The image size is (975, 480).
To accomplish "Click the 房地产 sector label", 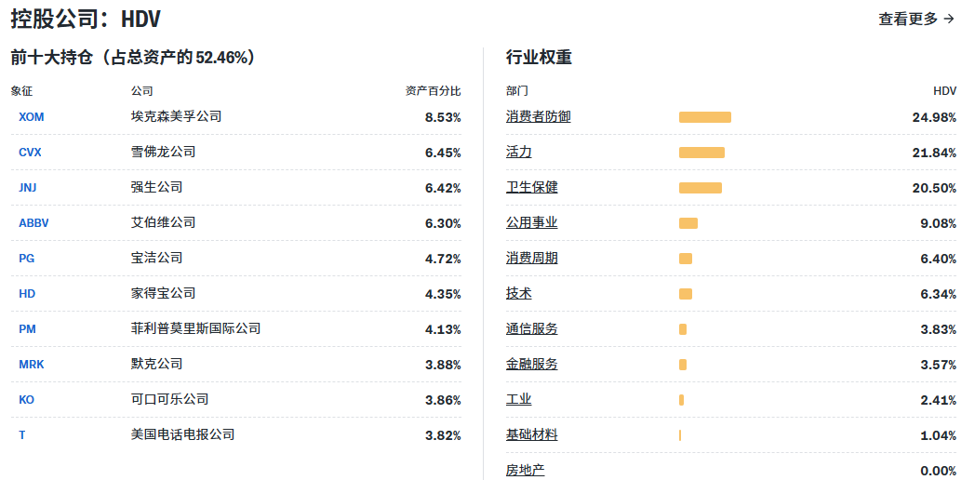I will (526, 471).
